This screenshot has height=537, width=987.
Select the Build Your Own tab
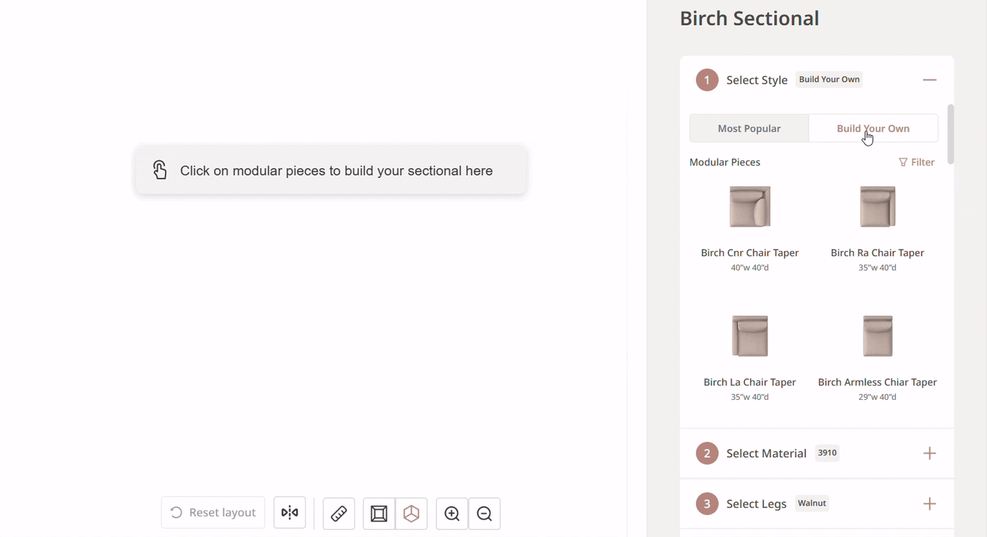873,128
